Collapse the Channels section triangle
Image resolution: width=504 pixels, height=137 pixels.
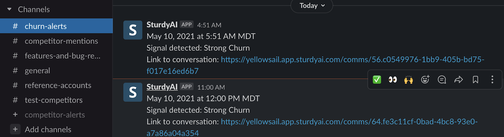[x=9, y=9]
